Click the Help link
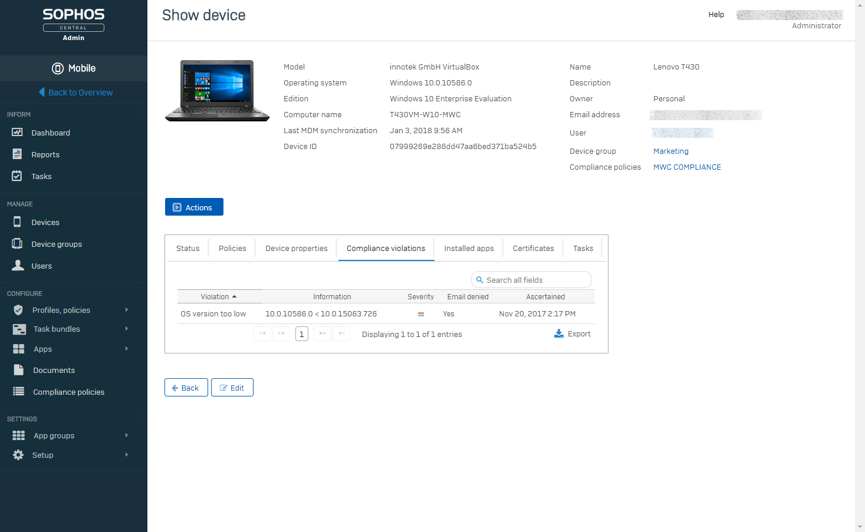Viewport: 865px width, 532px height. point(716,14)
